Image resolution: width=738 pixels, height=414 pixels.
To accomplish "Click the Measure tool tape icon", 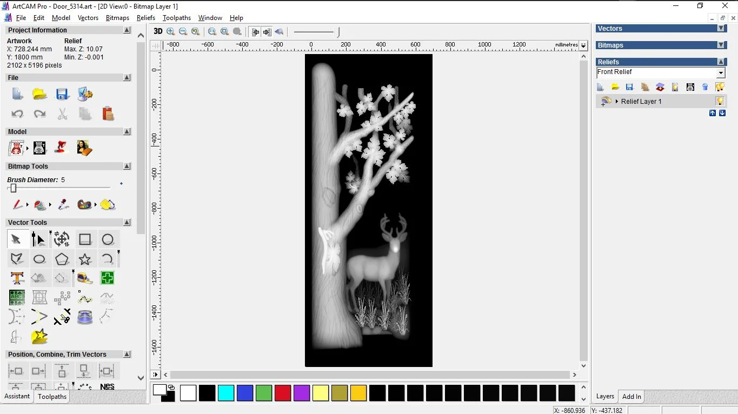I will [85, 278].
